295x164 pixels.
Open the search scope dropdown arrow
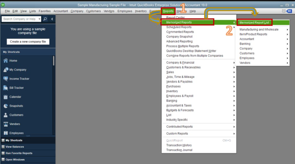click(39, 19)
